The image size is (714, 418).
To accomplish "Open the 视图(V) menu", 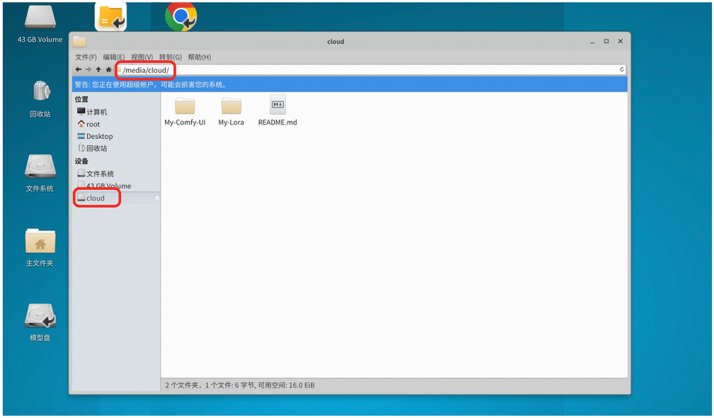I will [x=142, y=57].
